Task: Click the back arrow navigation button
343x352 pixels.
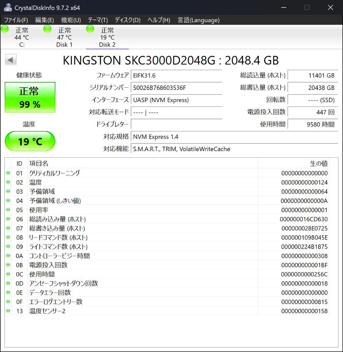Action: coord(10,60)
